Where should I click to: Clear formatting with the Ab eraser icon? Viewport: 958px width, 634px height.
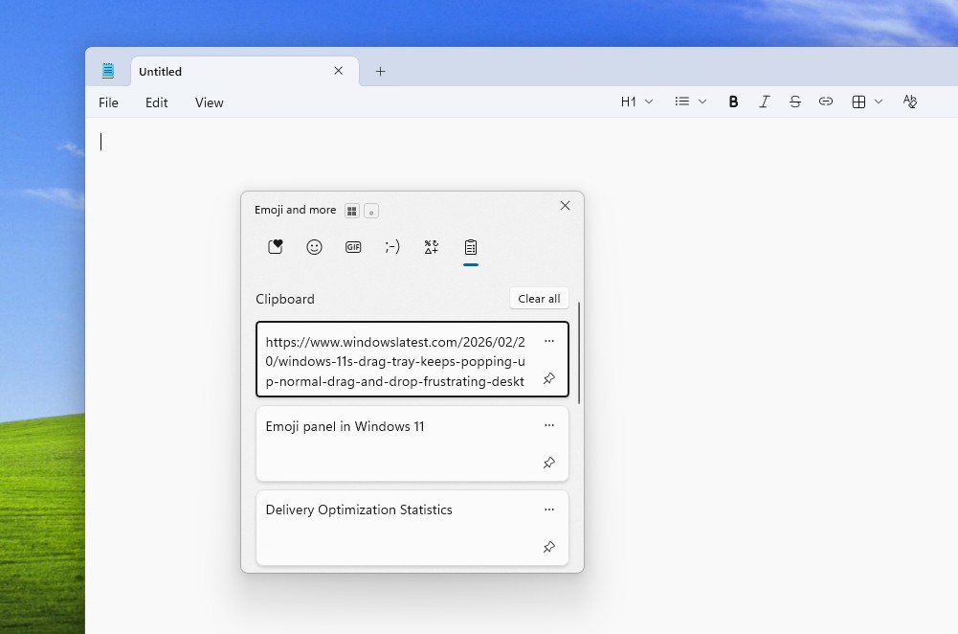[x=909, y=101]
